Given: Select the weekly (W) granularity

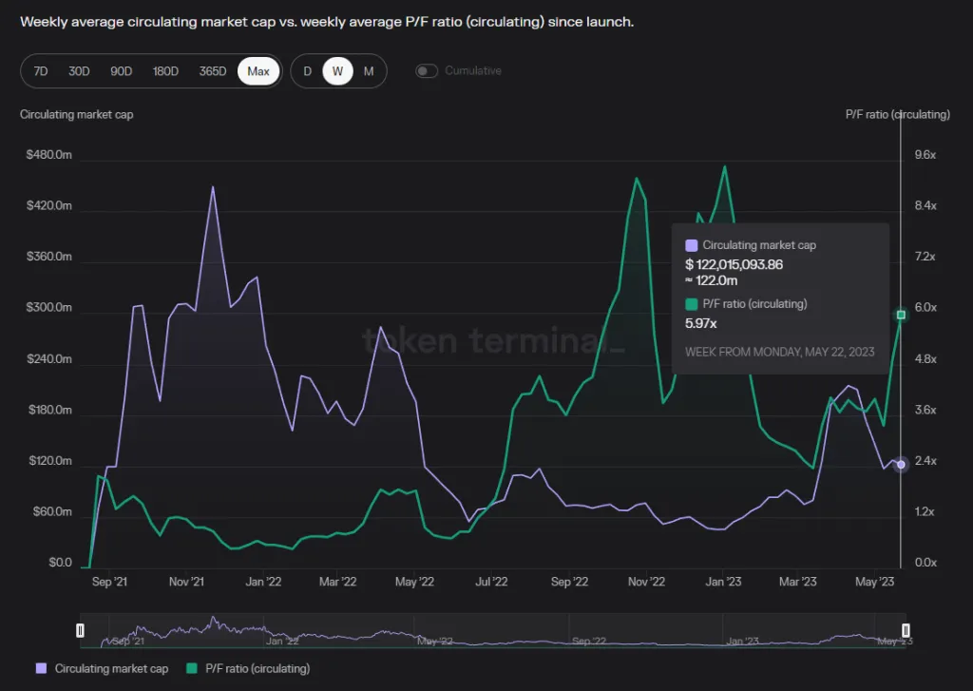Looking at the screenshot, I should [x=338, y=70].
